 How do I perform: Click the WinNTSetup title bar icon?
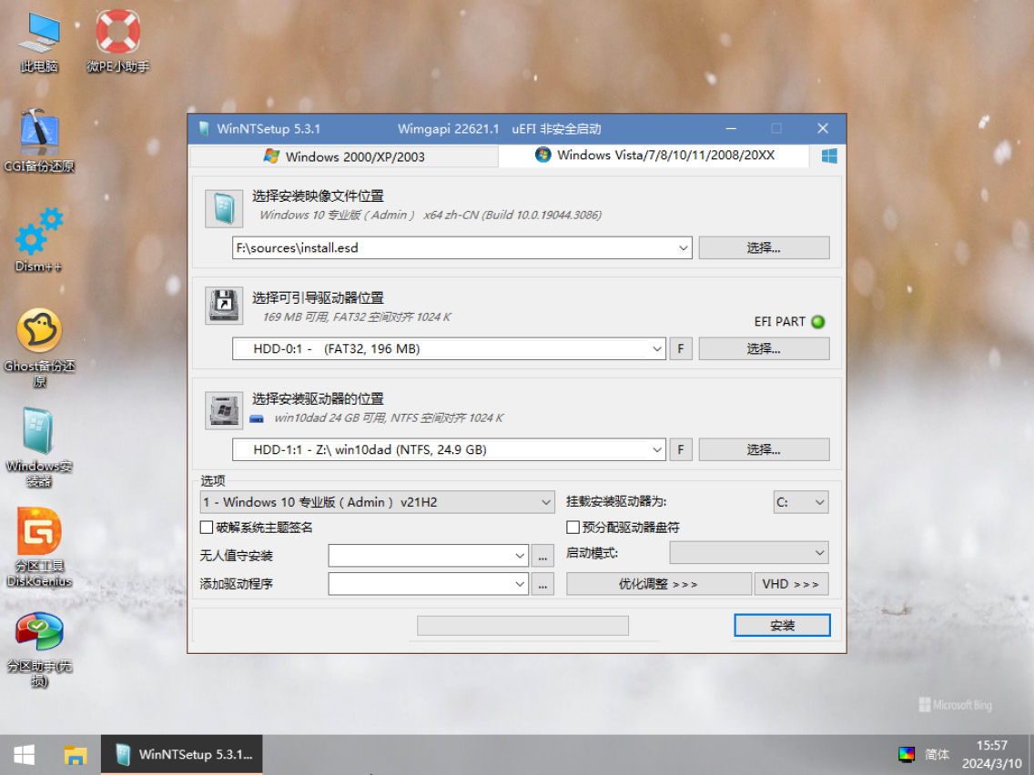[205, 128]
